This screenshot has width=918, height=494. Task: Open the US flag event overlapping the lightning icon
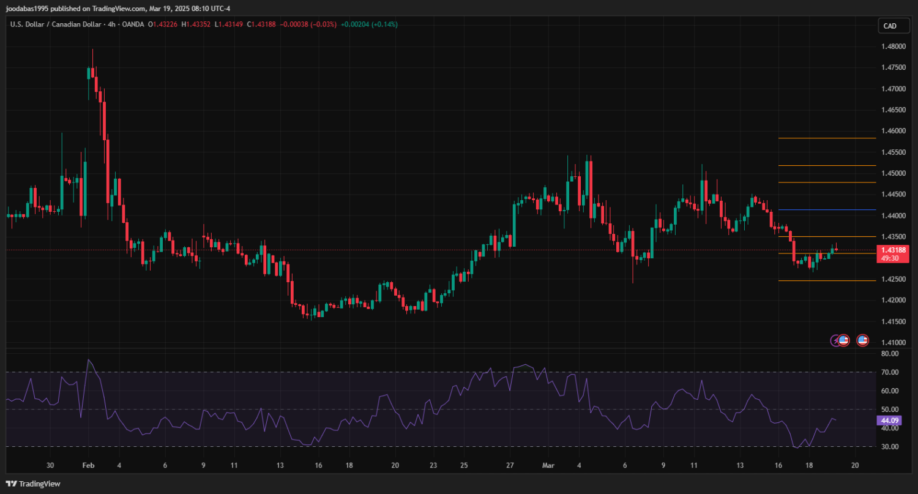click(x=843, y=340)
